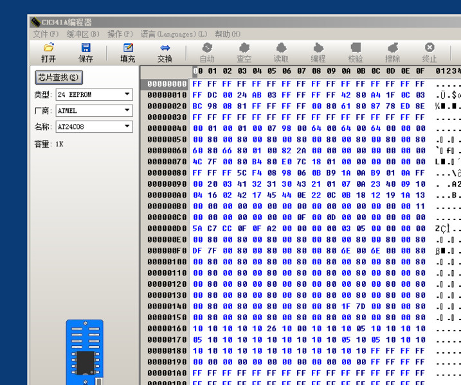The image size is (461, 385).
Task: Open the 语言(Languages) menu
Action: pyautogui.click(x=174, y=34)
